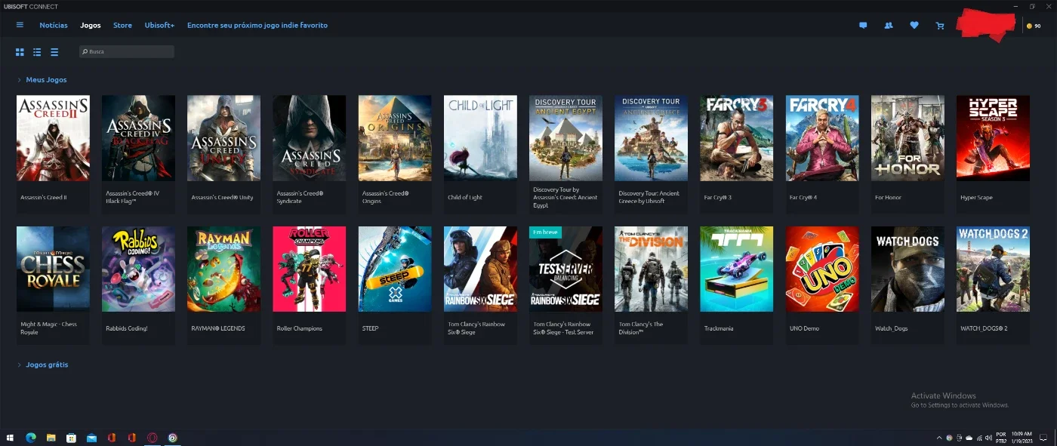Screen dimensions: 1057x446
Task: Go to the Notícias tab
Action: tap(54, 25)
